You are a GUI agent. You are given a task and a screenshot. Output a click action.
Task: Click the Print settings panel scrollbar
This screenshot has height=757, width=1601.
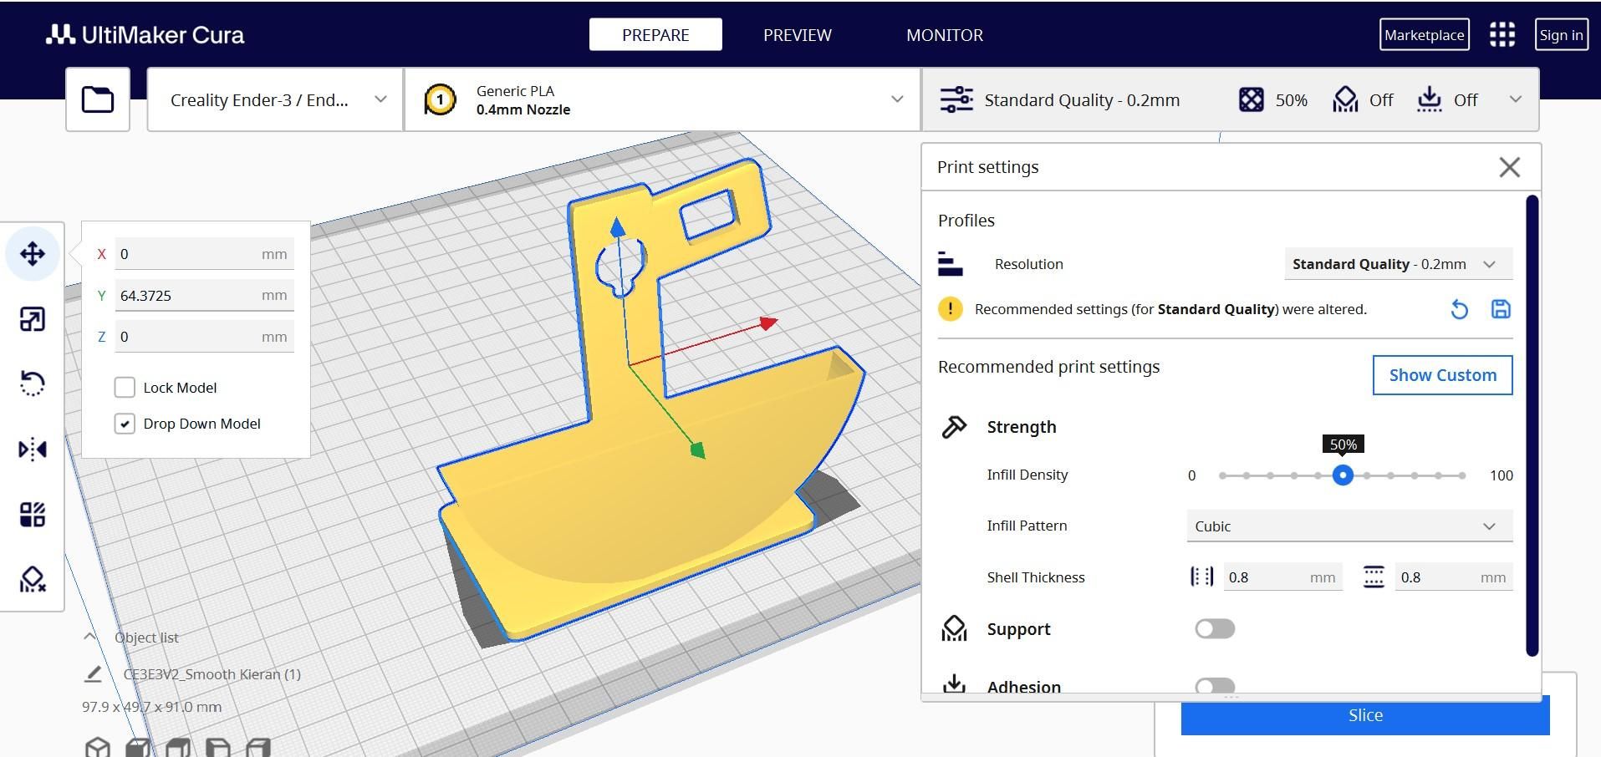click(1532, 425)
